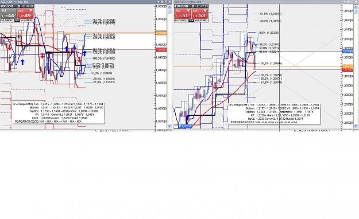359x219 pixels.
Task: Click the button below USD/CHF scroll-up arrow
Action: (x=169, y=11)
